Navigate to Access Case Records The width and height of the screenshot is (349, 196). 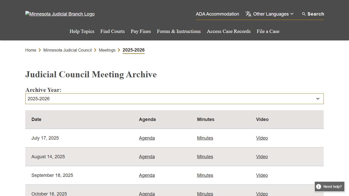pyautogui.click(x=228, y=31)
